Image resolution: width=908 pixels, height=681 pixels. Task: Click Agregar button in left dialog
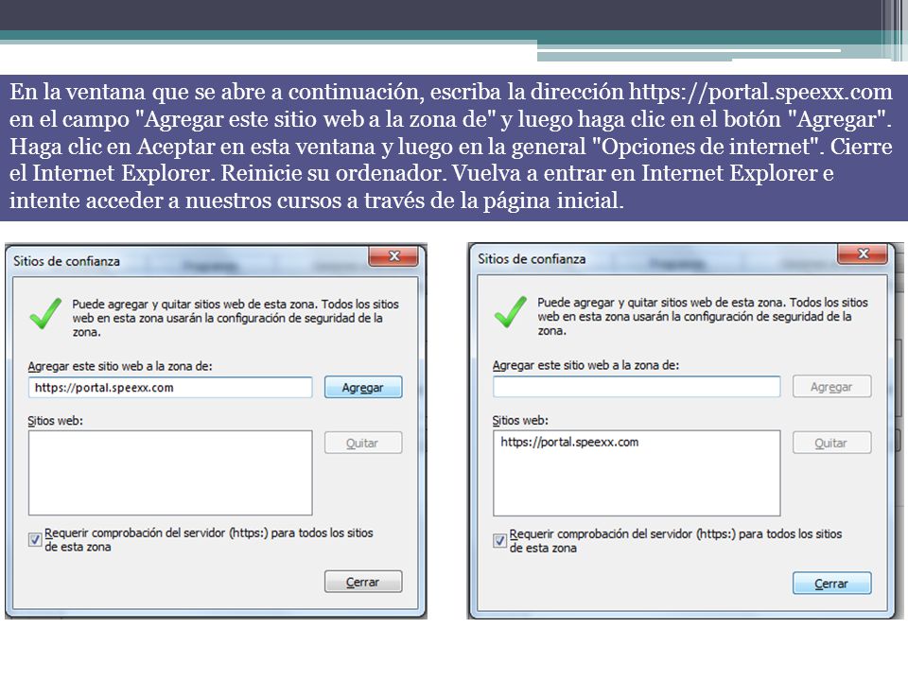tap(363, 388)
